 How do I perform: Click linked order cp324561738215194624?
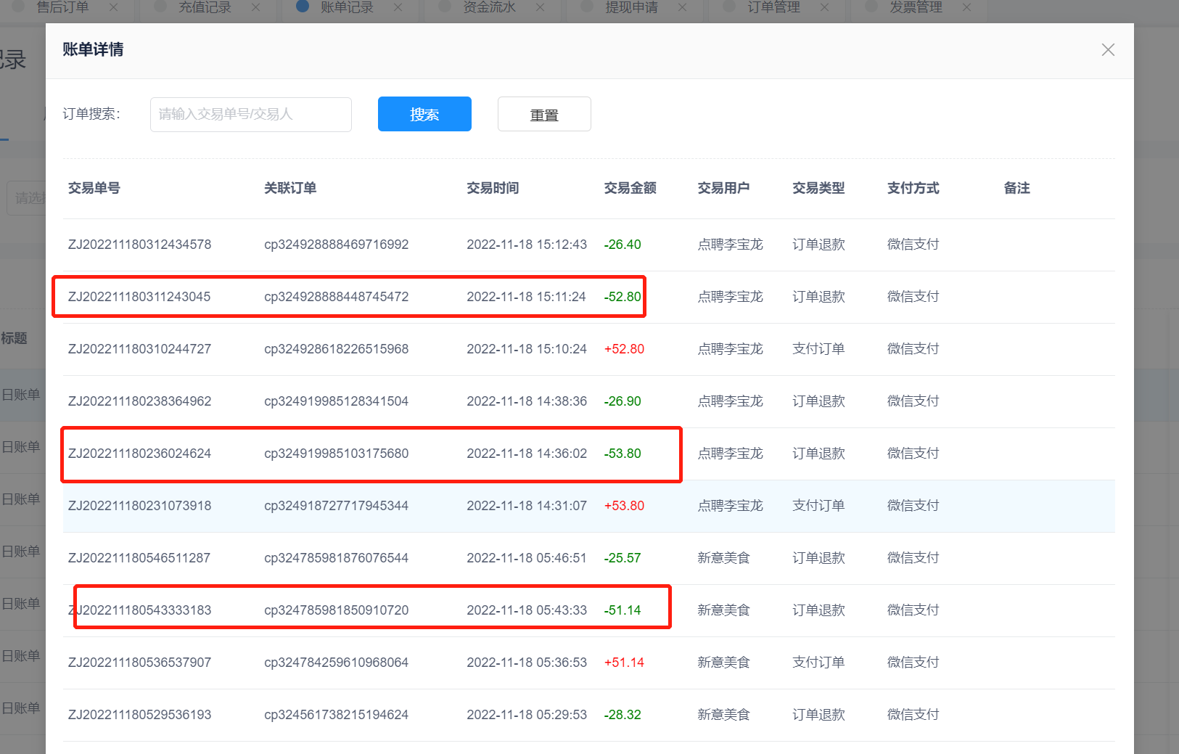coord(337,715)
